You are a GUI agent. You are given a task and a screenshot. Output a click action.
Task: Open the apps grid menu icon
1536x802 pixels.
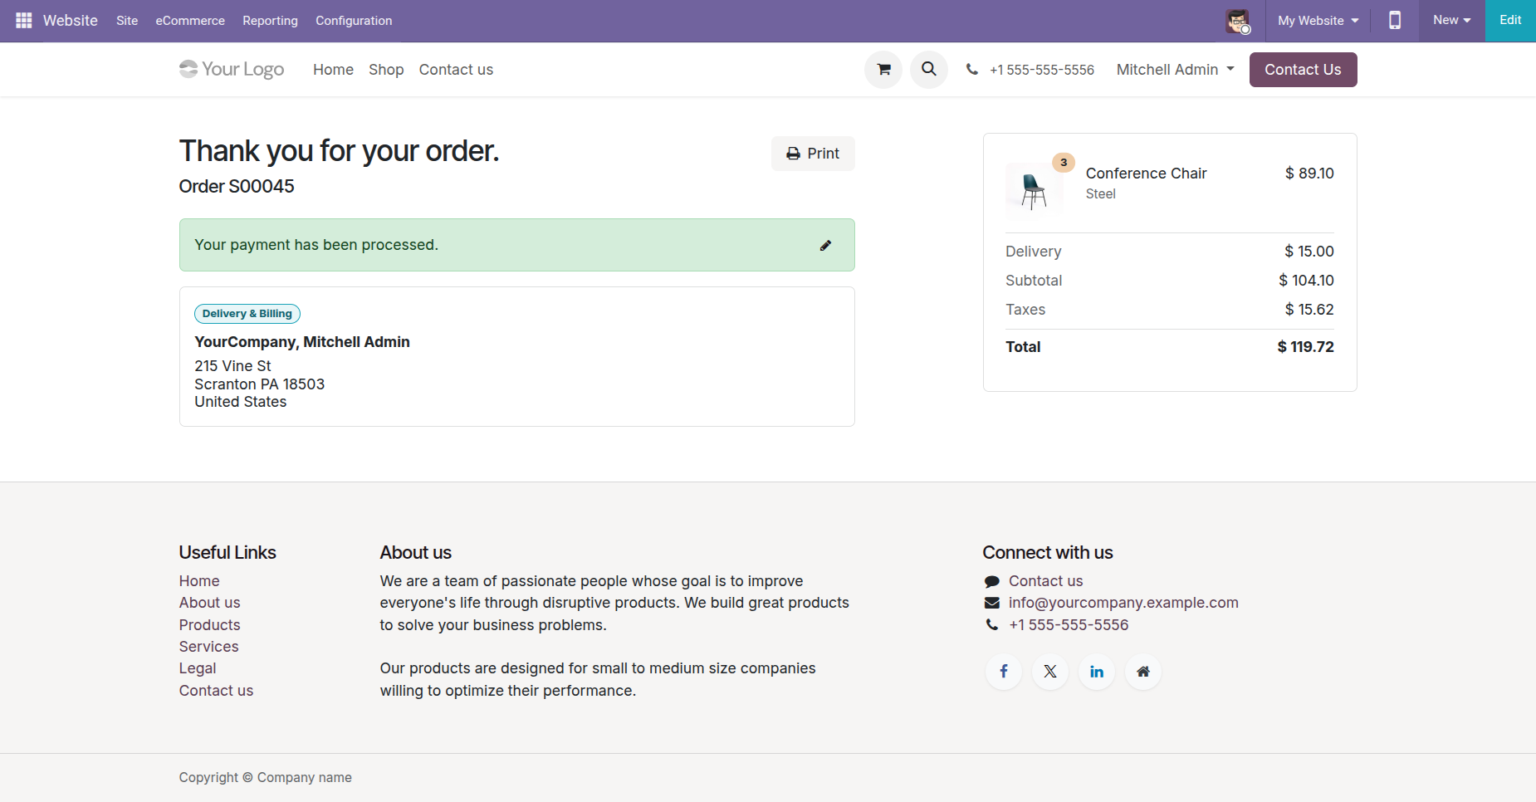(x=23, y=21)
